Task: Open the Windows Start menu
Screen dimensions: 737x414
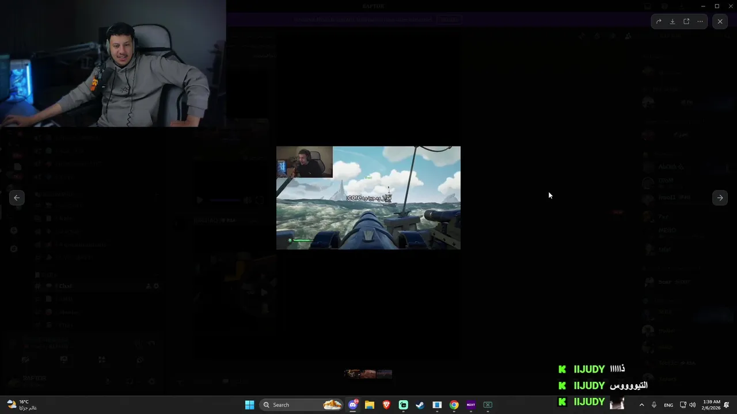Action: tap(249, 405)
